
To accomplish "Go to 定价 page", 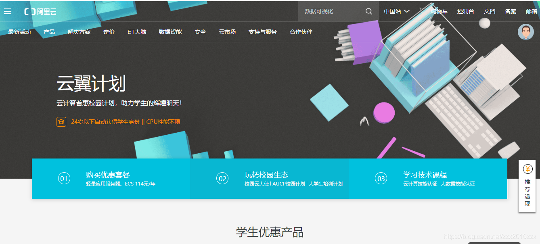I will (x=109, y=32).
